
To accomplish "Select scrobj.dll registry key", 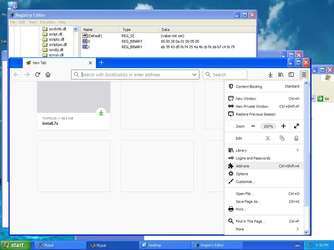I will coord(56,50).
